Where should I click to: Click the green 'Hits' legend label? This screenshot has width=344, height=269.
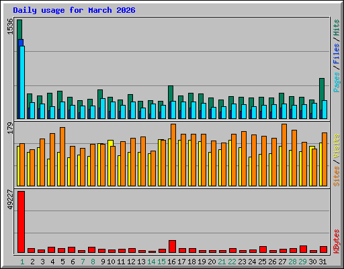[337, 28]
